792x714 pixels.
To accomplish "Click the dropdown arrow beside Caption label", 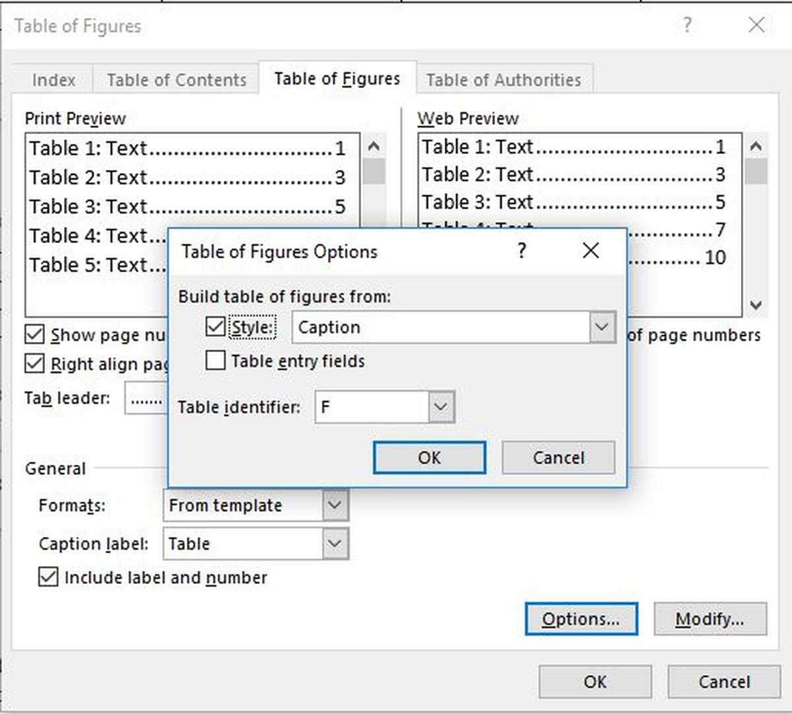I will 334,543.
